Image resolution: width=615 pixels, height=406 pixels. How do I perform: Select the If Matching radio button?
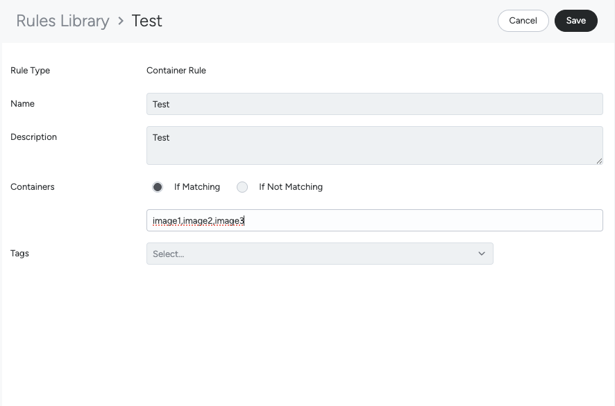pos(158,187)
